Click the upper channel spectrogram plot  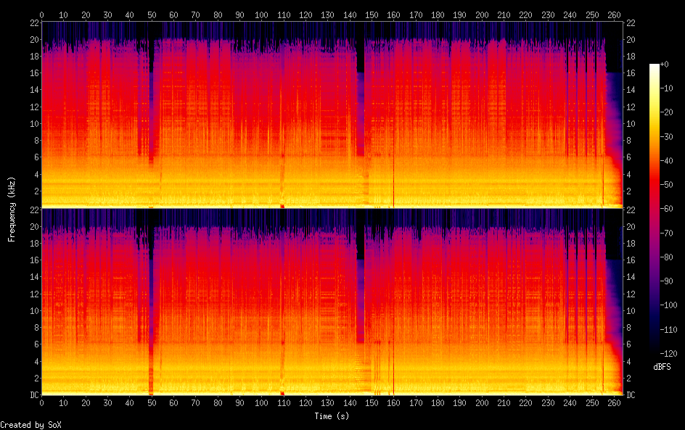coord(332,115)
